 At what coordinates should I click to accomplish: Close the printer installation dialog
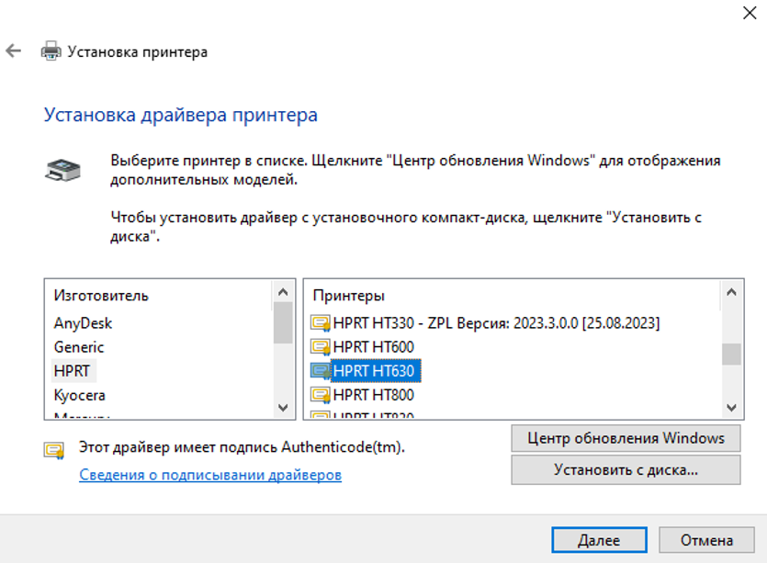[749, 13]
